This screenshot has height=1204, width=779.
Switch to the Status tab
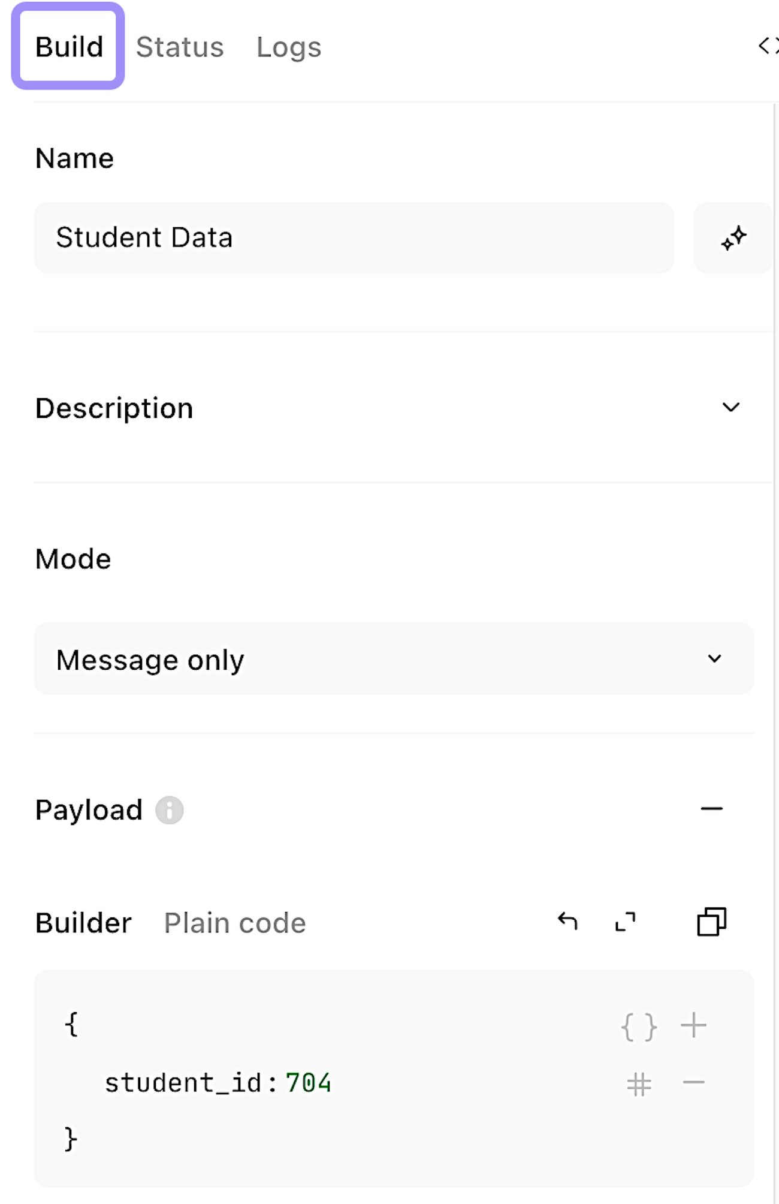pos(180,47)
